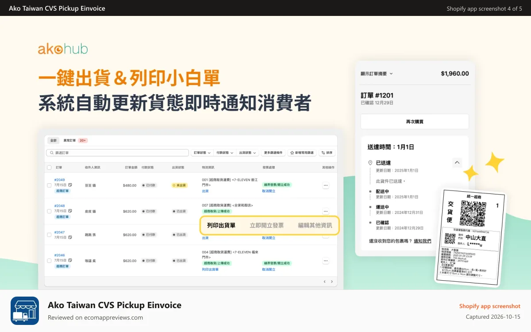531x332 pixels.
Task: Click the 更多篩選條件 button
Action: tap(273, 153)
